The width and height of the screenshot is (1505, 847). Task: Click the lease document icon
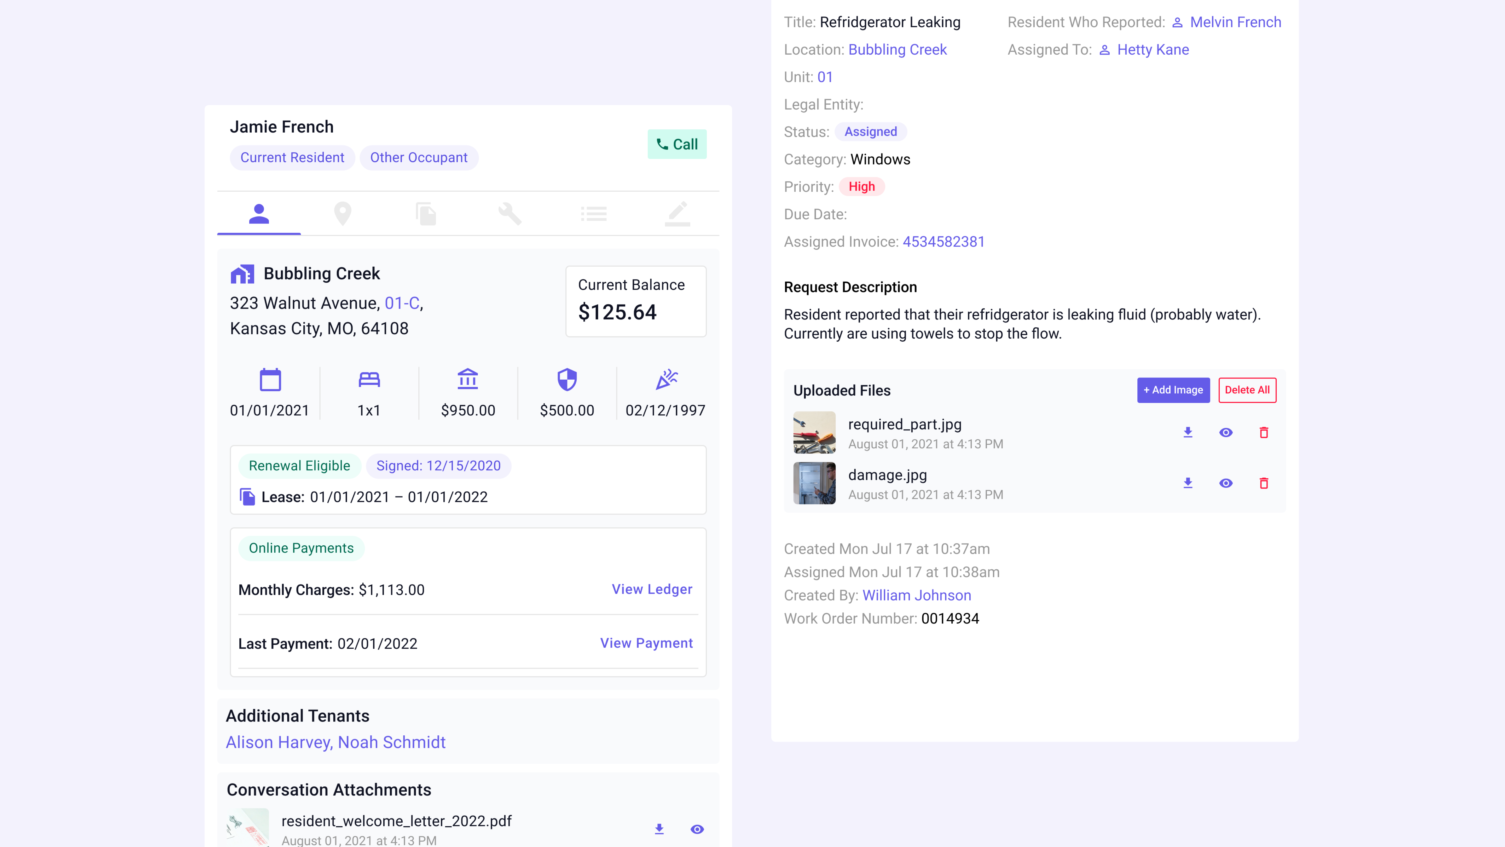[x=247, y=497]
